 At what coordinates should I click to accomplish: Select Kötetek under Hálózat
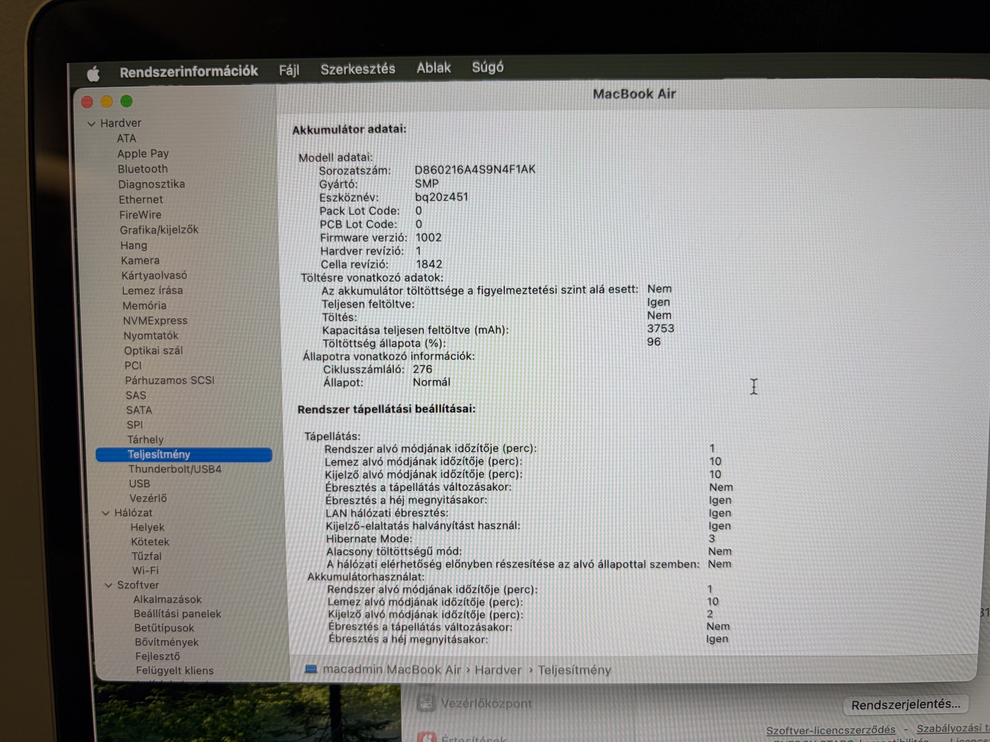(x=150, y=541)
